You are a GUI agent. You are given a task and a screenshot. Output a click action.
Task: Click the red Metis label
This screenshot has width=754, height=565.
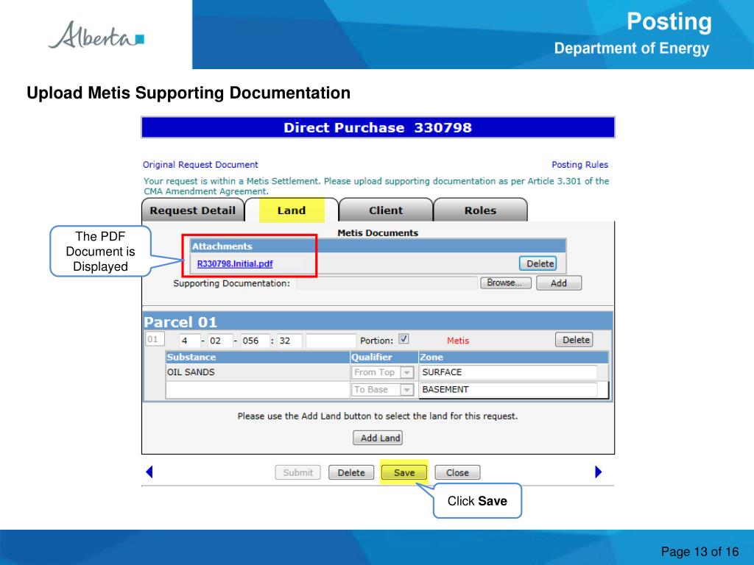coord(458,341)
